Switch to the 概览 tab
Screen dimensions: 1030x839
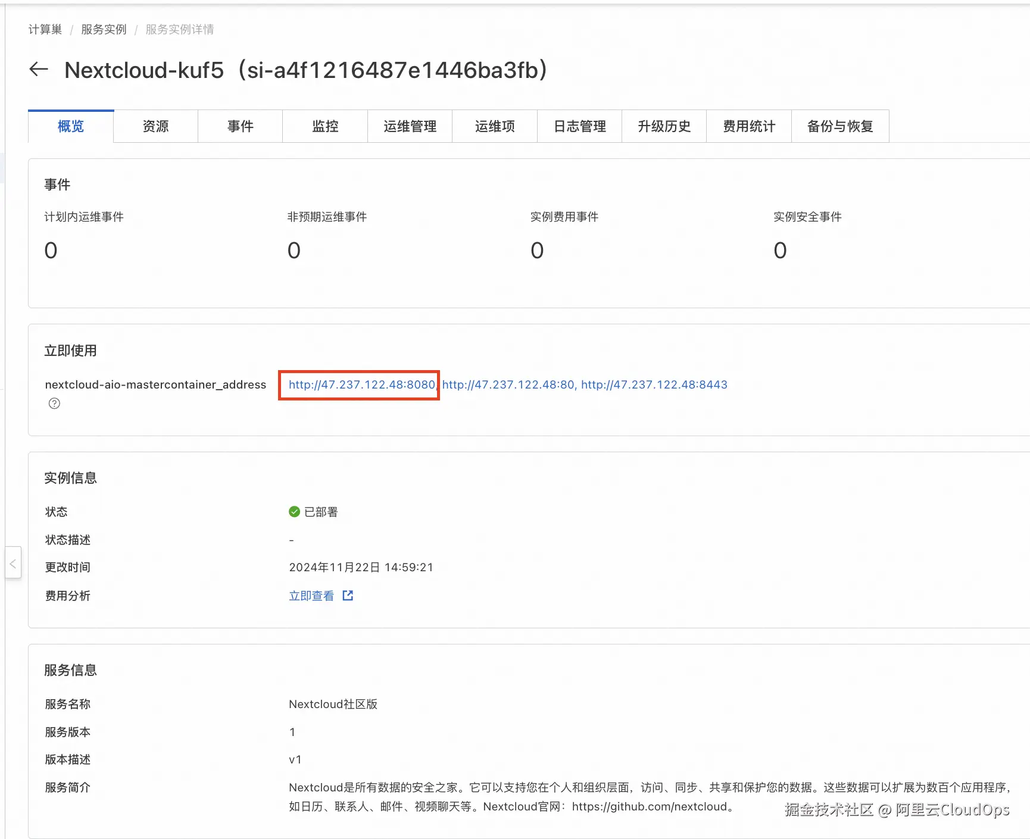71,126
